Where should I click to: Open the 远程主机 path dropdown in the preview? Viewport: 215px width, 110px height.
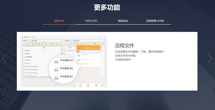89,41
